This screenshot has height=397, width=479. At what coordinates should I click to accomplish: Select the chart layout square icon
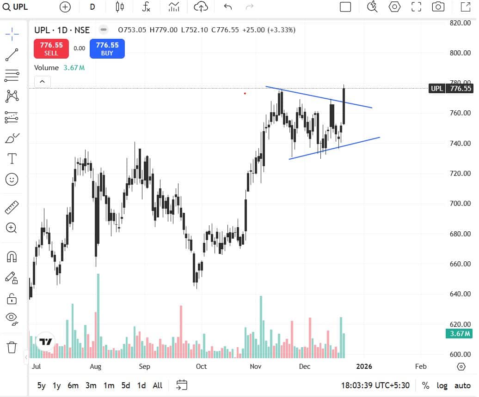[x=345, y=7]
